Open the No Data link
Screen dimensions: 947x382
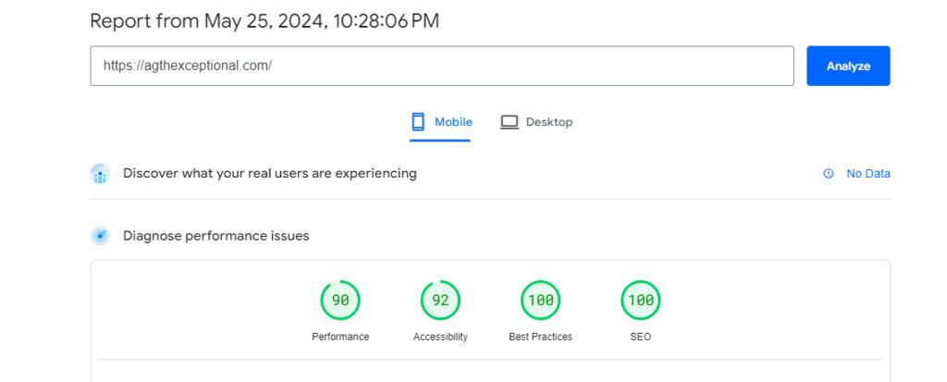(x=867, y=174)
